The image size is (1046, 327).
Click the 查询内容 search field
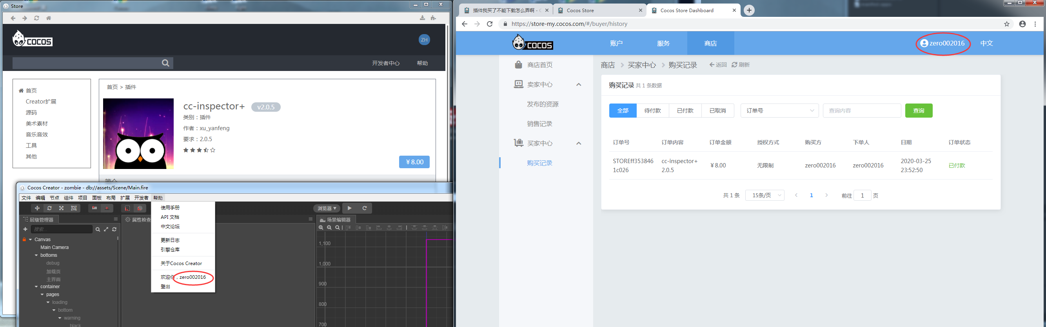862,111
